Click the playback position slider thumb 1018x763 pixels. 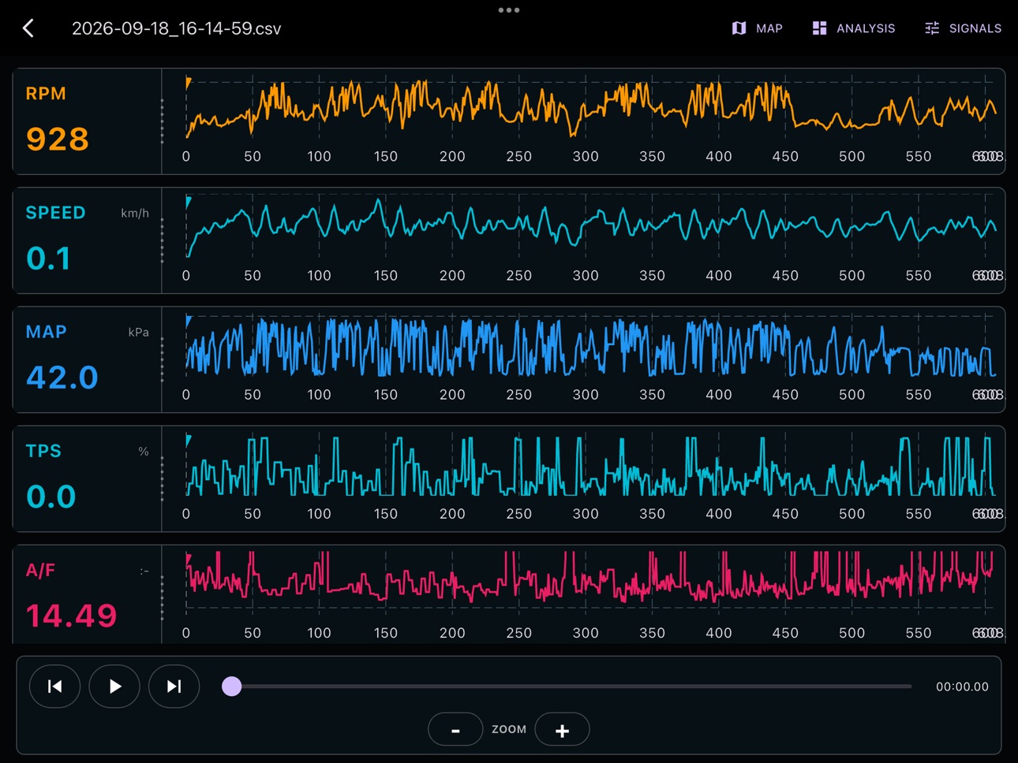pos(232,687)
